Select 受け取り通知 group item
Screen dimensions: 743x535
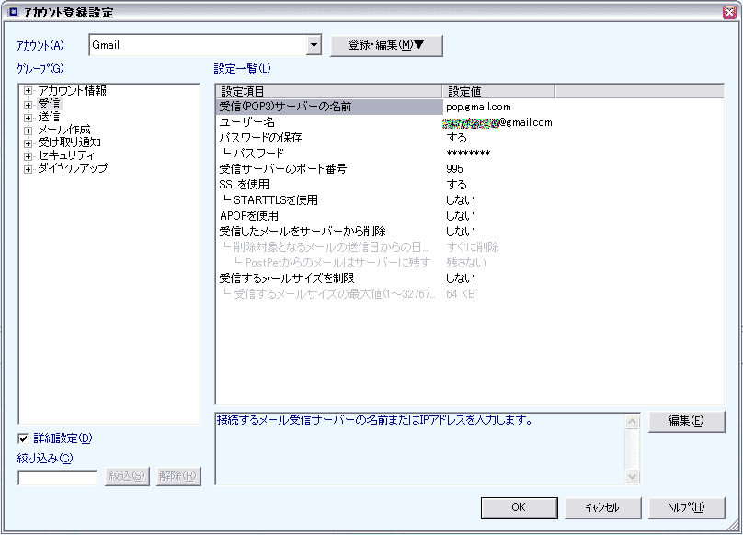69,142
